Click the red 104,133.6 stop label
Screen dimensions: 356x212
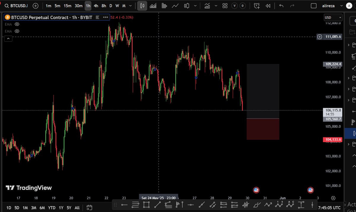332,139
